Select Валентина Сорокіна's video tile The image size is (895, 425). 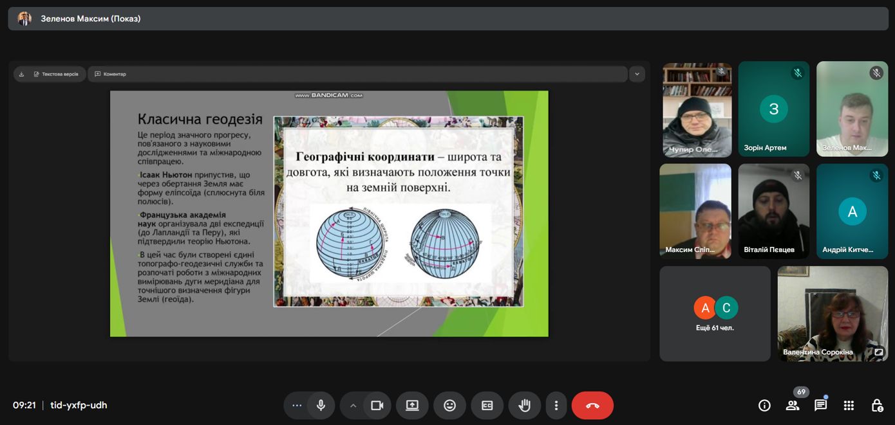[832, 313]
